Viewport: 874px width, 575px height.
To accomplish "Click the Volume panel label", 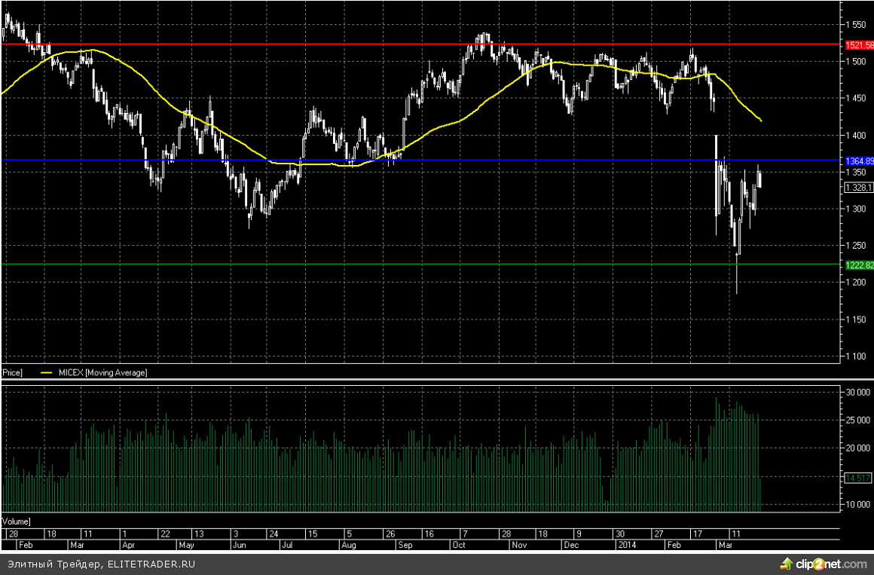I will 16,521.
